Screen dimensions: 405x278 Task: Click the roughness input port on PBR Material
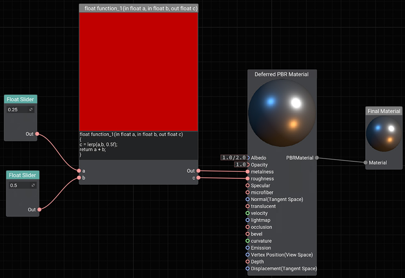(x=248, y=179)
